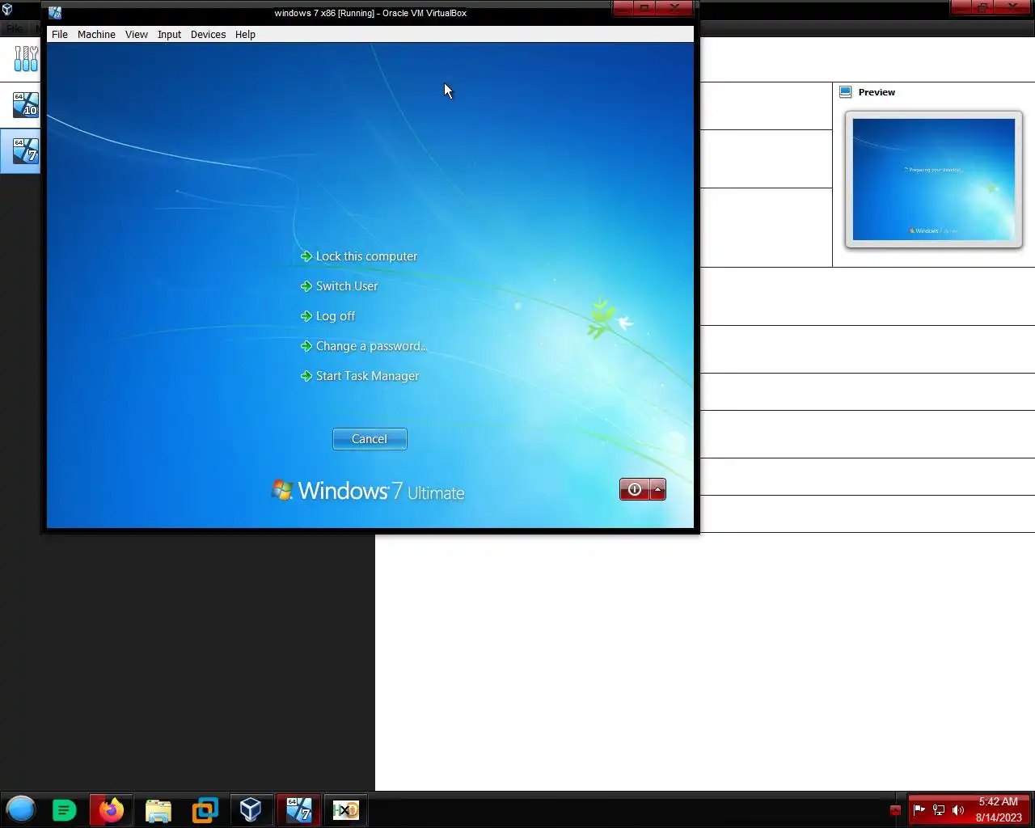Launch Start Task Manager
Viewport: 1035px width, 828px height.
coord(367,376)
